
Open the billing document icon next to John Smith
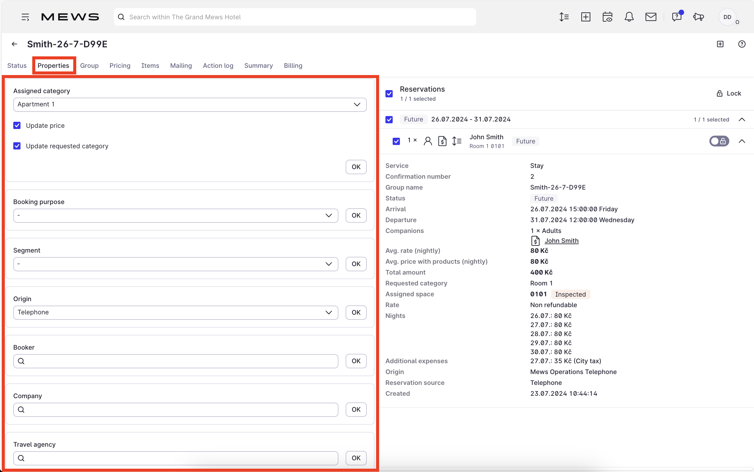click(442, 141)
